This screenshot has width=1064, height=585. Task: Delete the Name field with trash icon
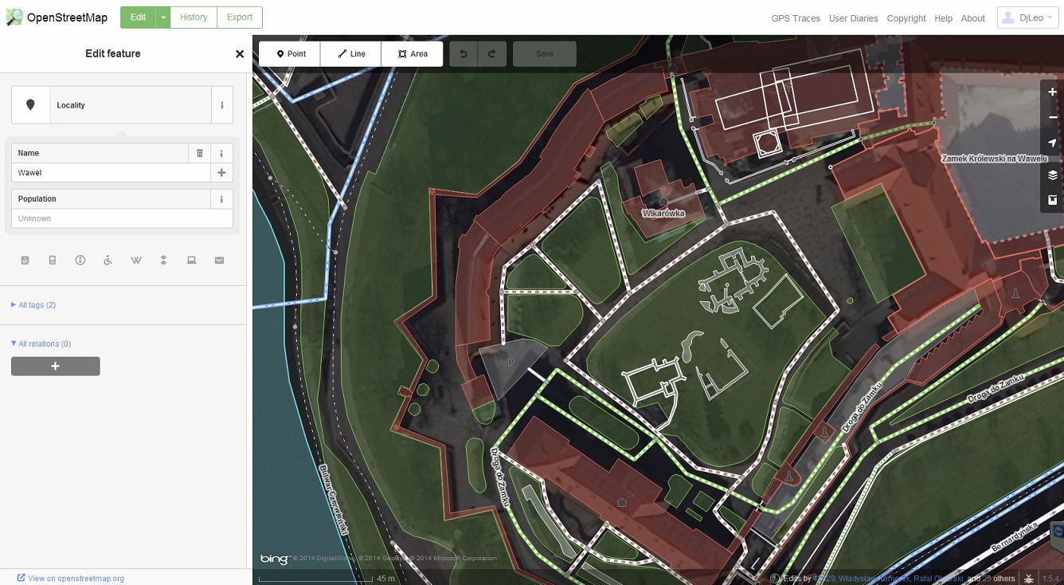click(200, 153)
